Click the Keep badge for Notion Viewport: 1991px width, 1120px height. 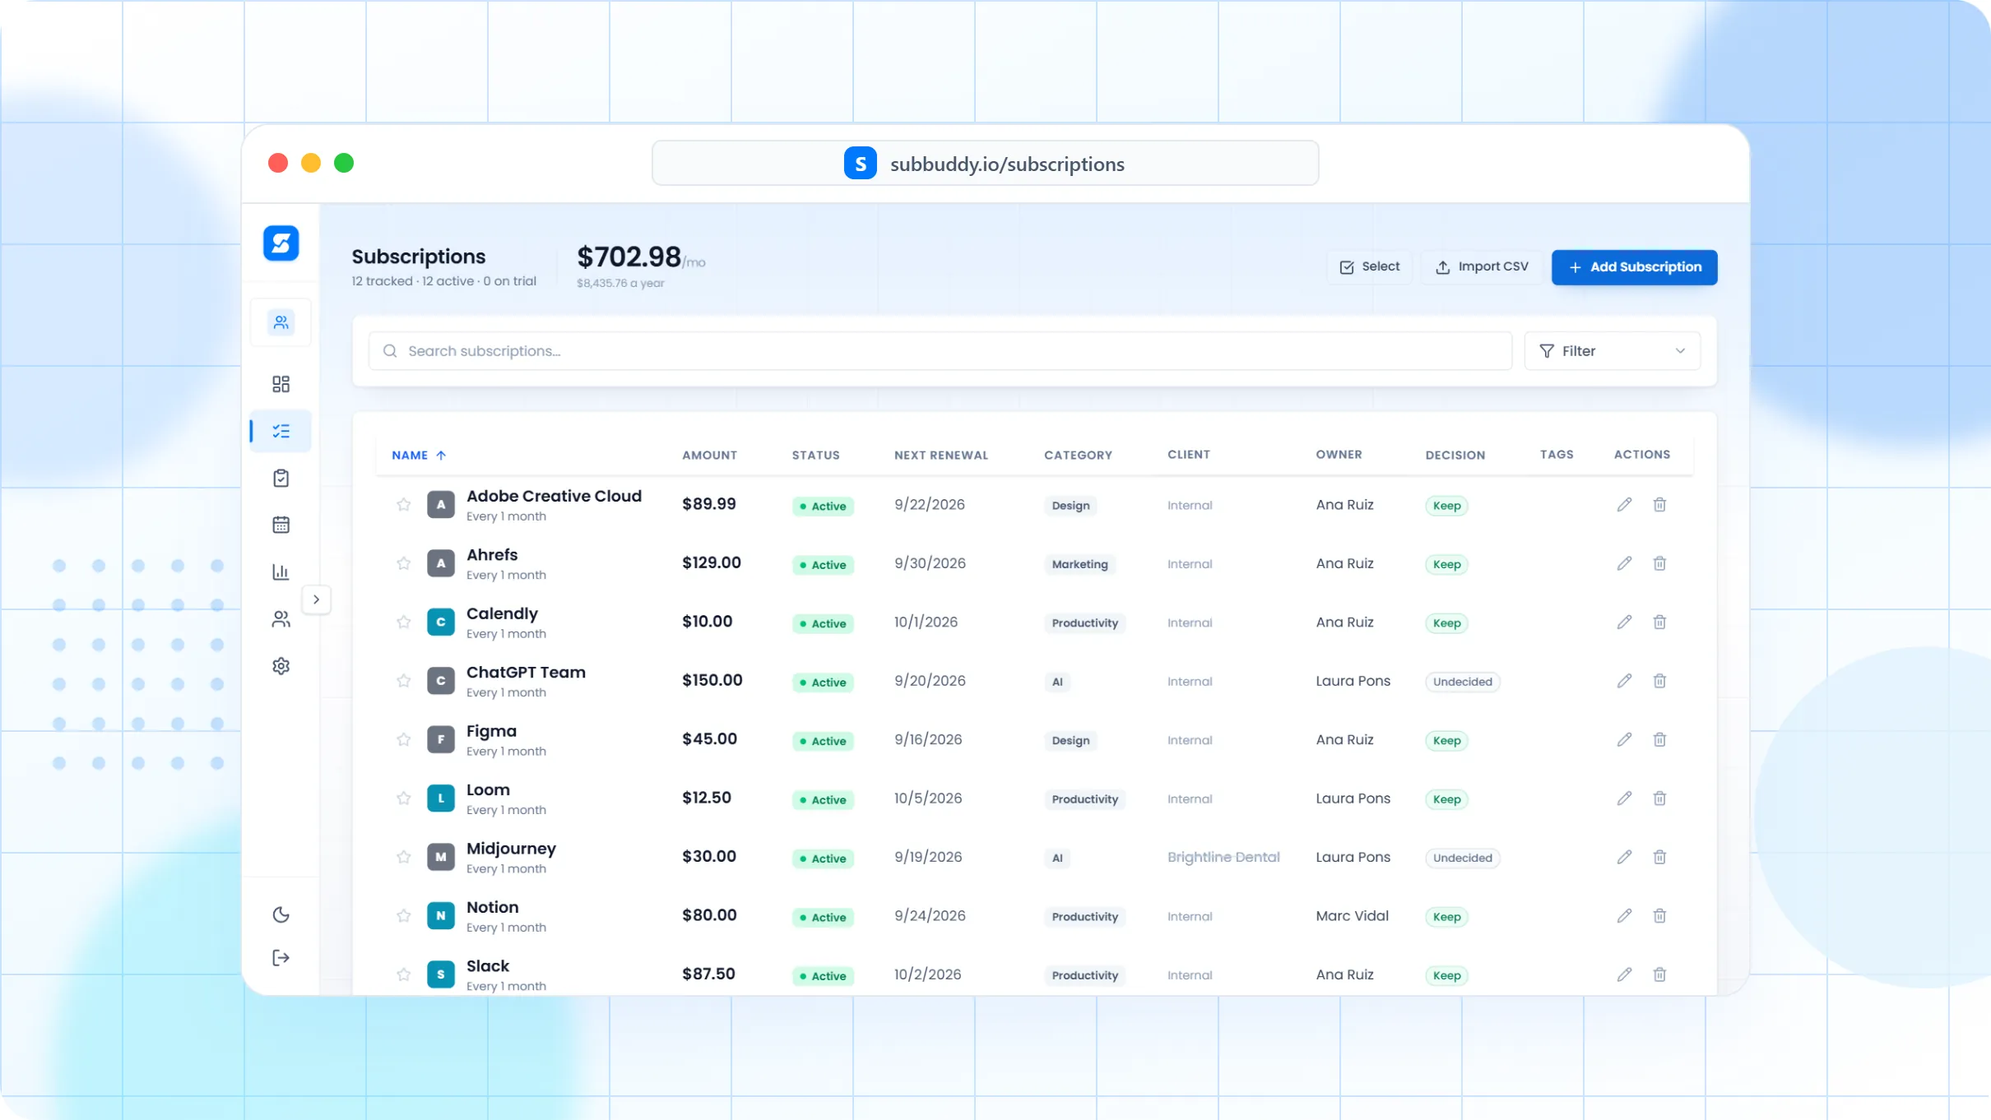coord(1446,917)
